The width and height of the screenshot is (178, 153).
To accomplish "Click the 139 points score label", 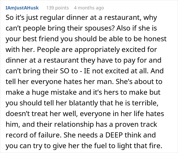I will tap(57, 8).
